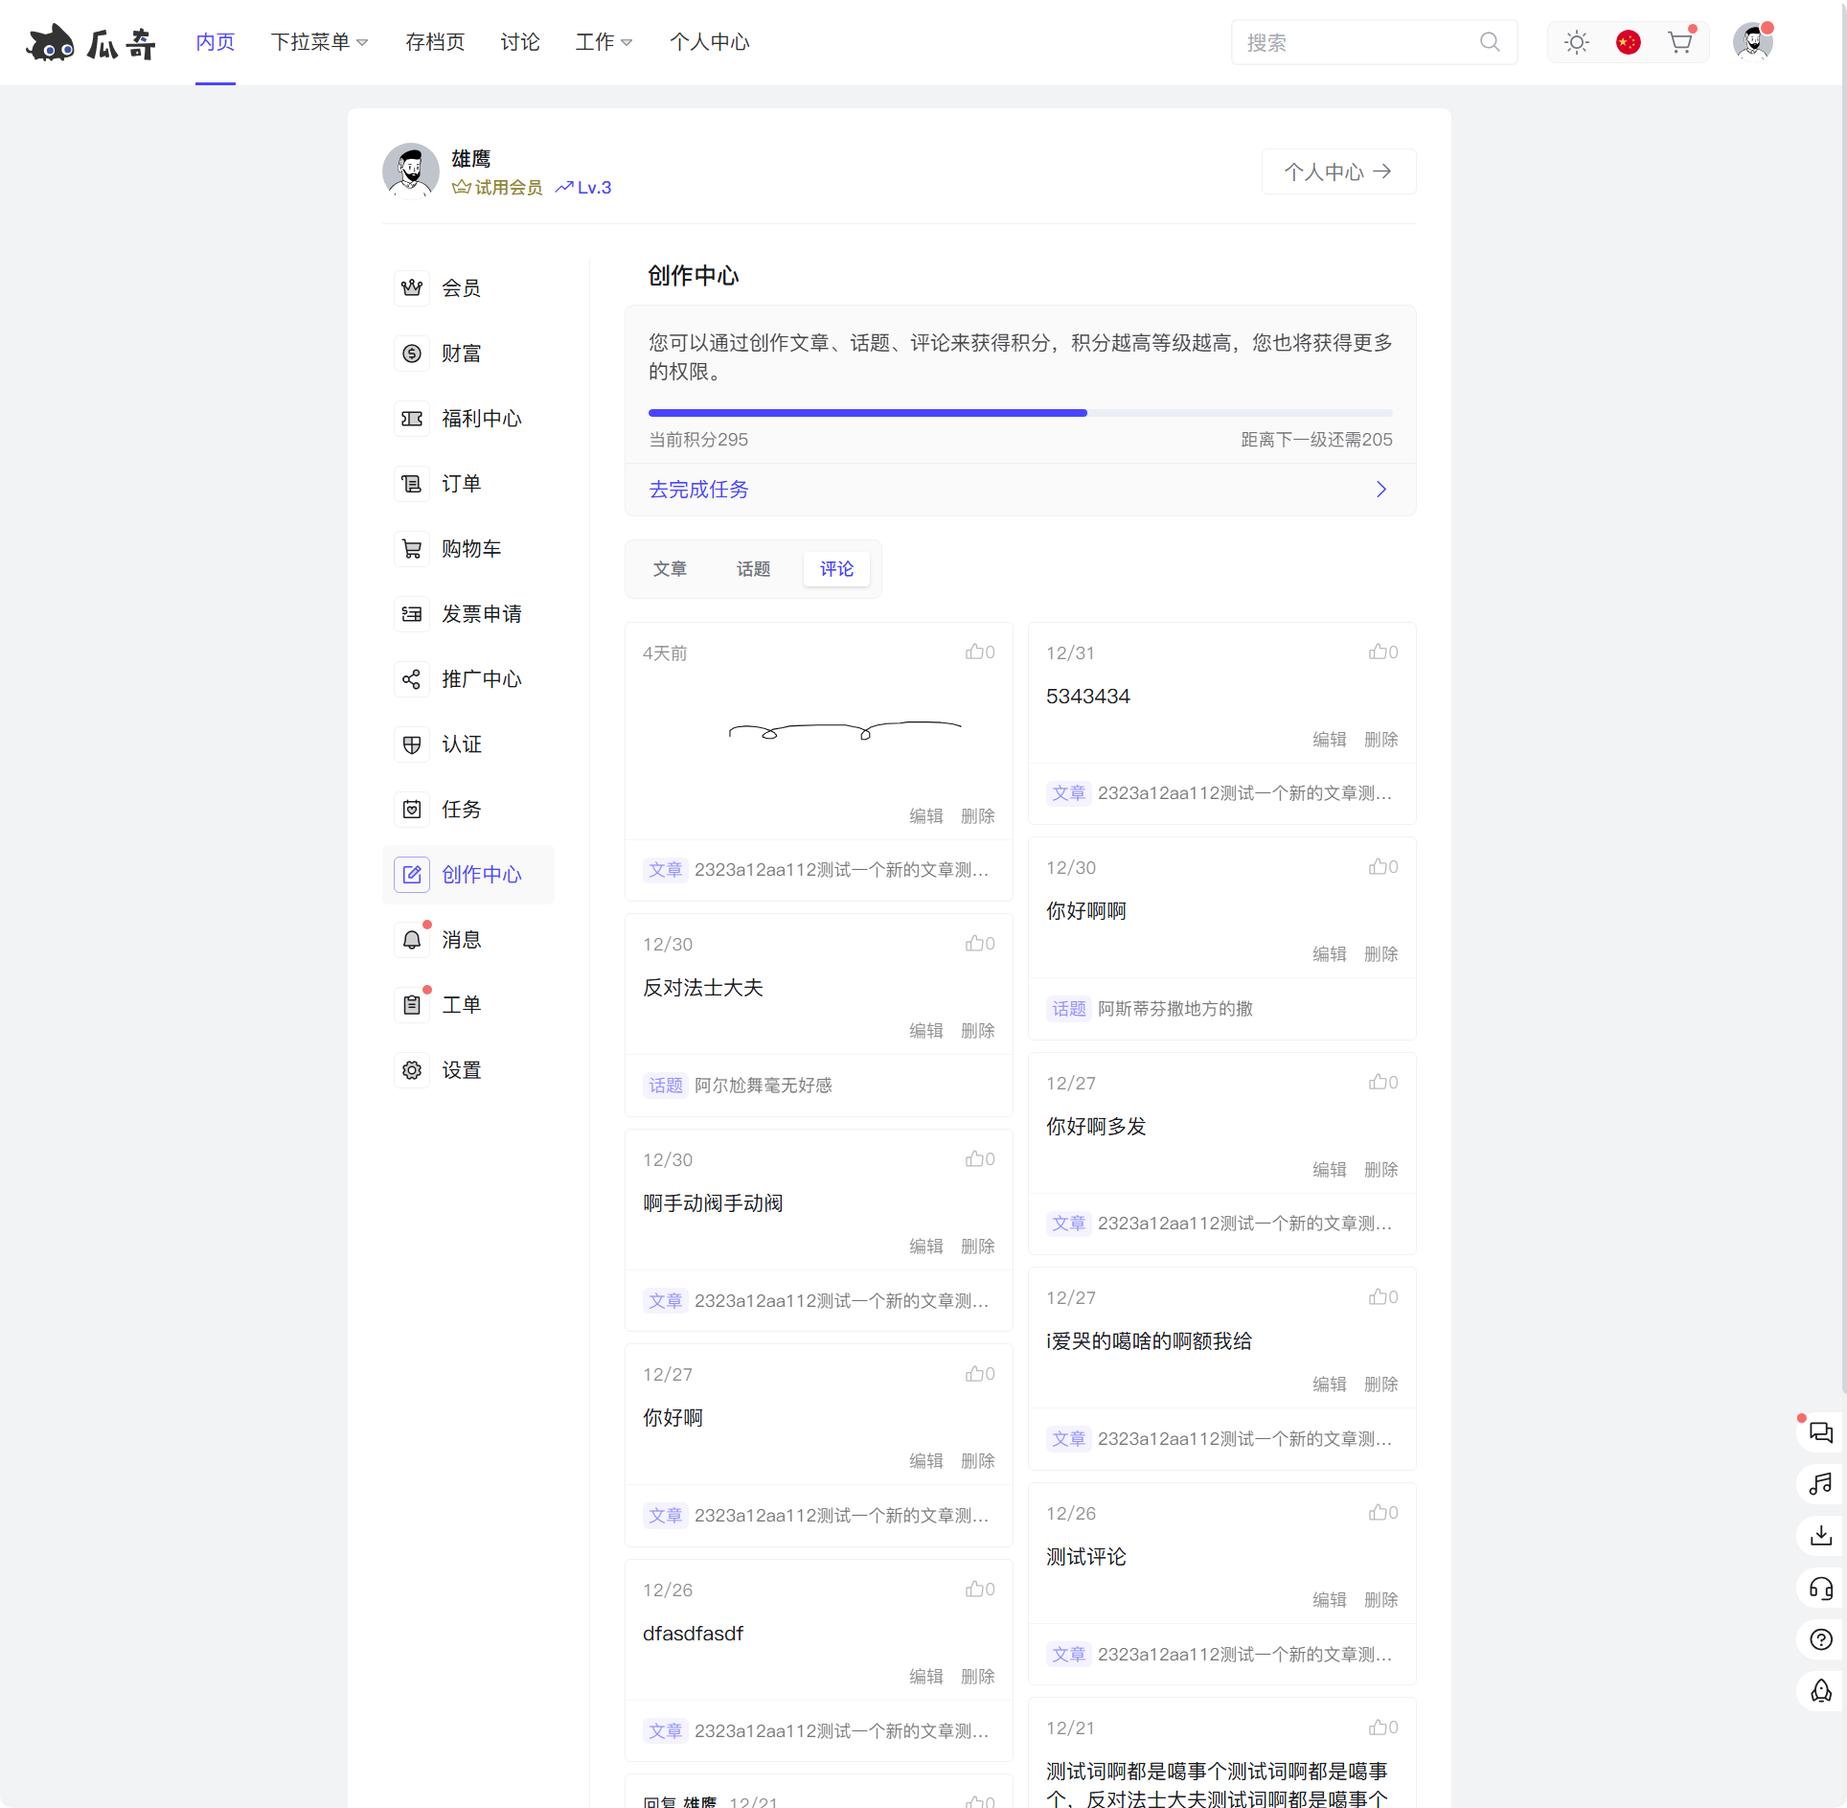Like the 你好啊啊 comment thumbs-up
This screenshot has width=1847, height=1808.
[1382, 866]
